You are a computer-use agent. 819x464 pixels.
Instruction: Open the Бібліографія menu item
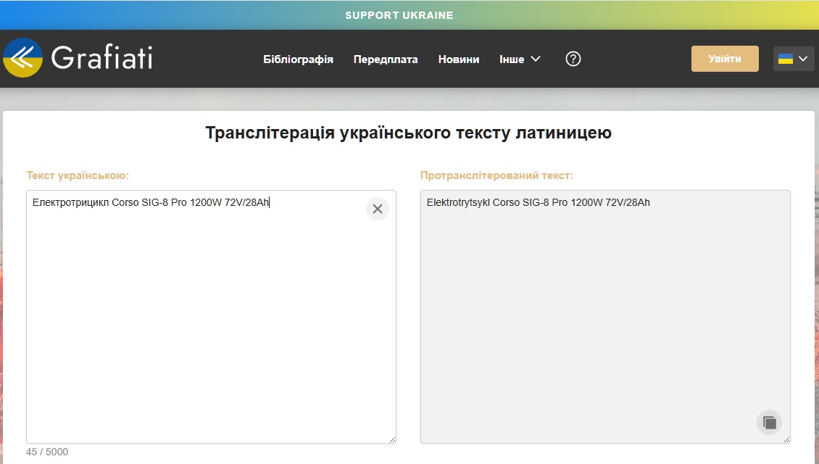tap(298, 59)
